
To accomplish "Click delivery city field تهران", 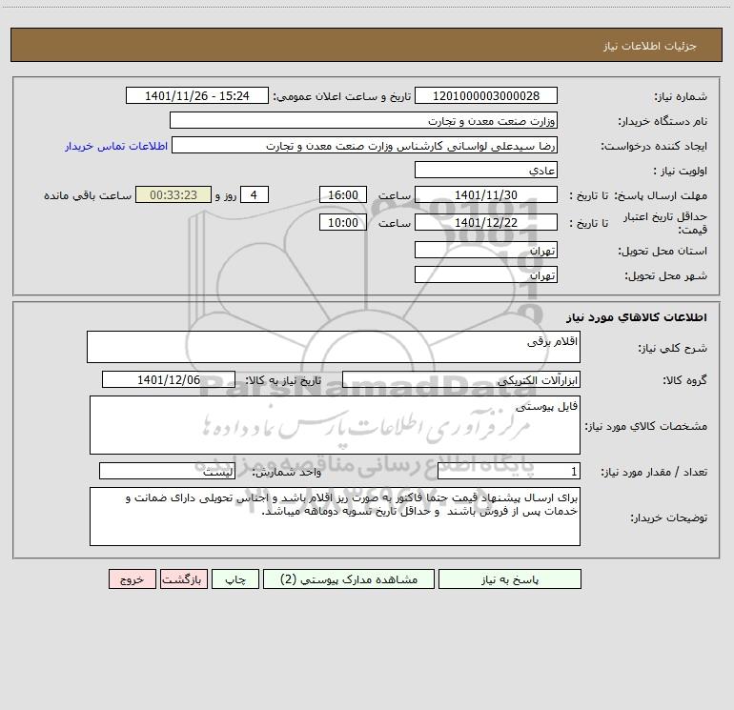I will pyautogui.click(x=486, y=274).
